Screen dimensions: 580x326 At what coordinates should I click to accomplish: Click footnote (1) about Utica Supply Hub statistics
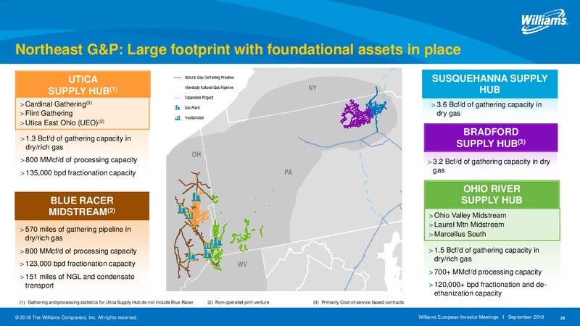tap(106, 302)
